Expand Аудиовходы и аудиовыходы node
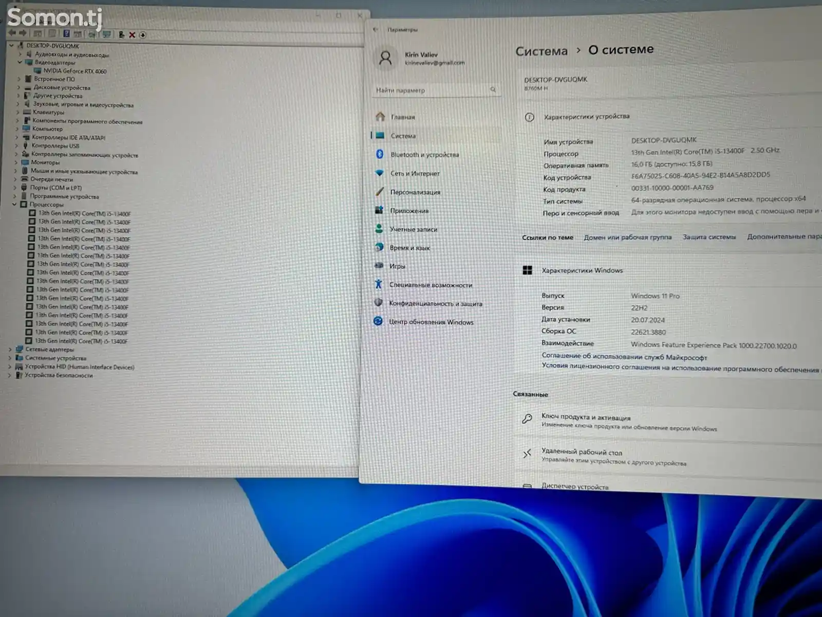Viewport: 822px width, 617px height. tap(20, 53)
